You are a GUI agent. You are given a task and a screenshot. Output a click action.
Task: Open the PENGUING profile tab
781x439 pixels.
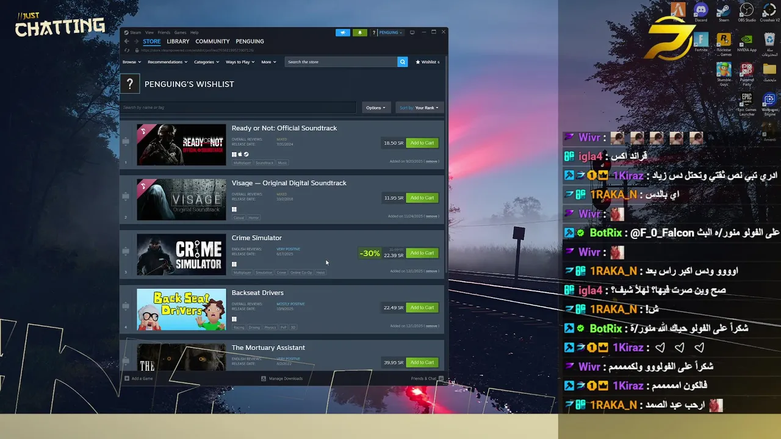[x=250, y=41]
